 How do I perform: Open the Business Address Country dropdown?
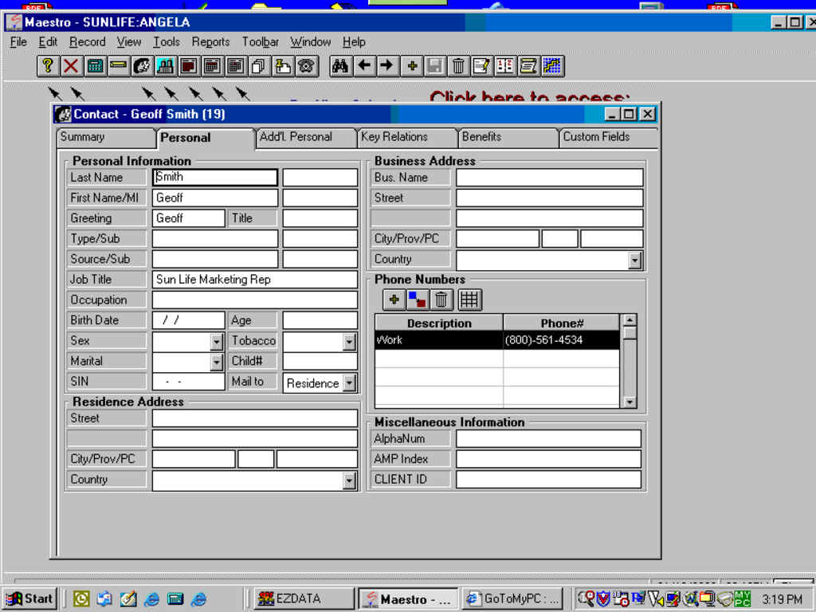click(634, 261)
